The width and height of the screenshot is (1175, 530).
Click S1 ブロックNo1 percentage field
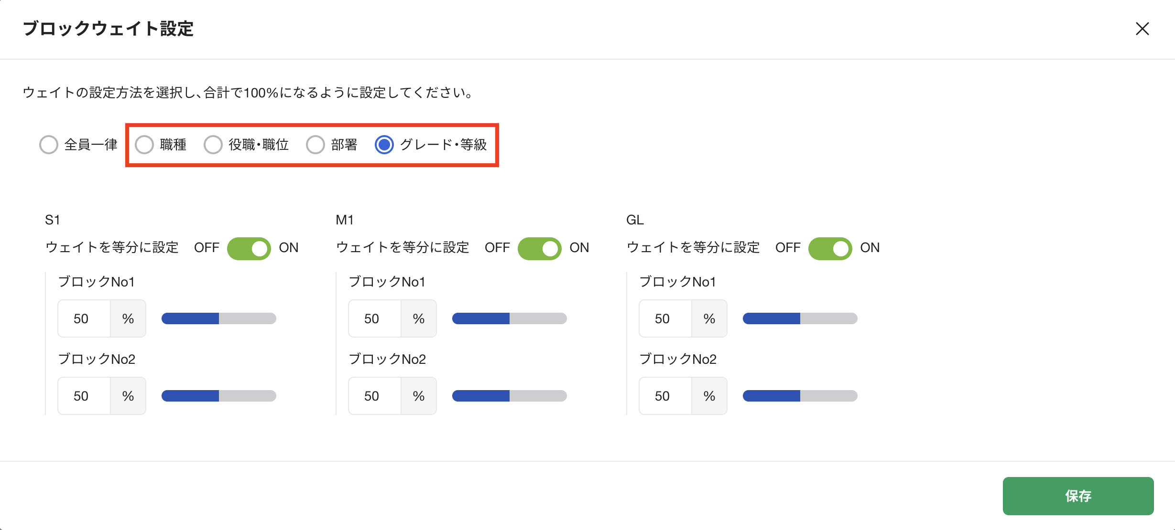85,319
